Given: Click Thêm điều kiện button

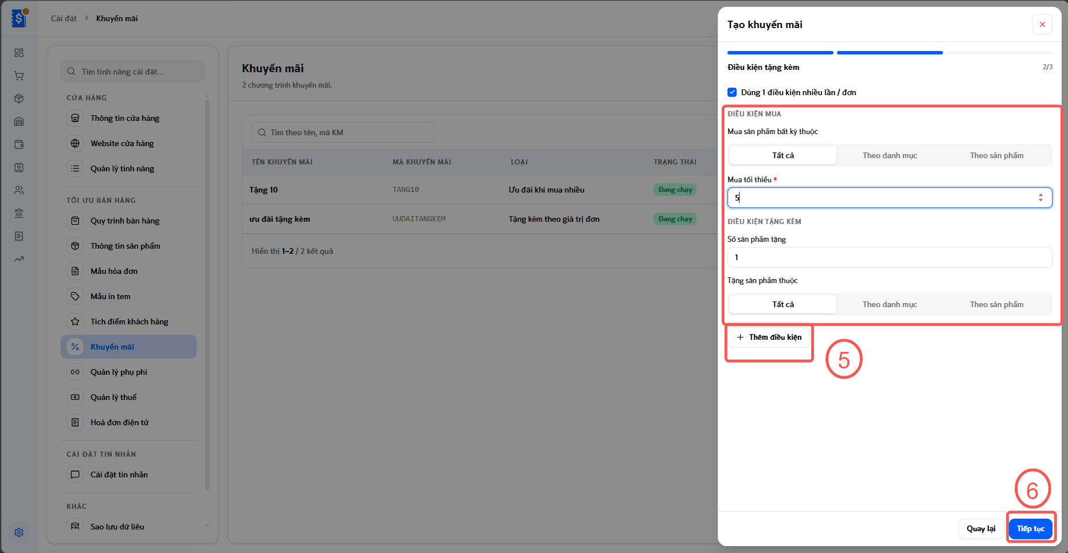Looking at the screenshot, I should point(769,337).
